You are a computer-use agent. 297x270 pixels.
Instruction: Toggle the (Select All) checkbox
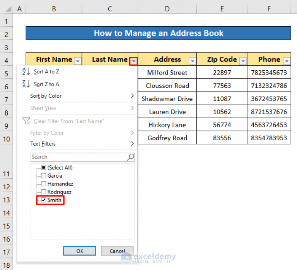click(x=44, y=168)
